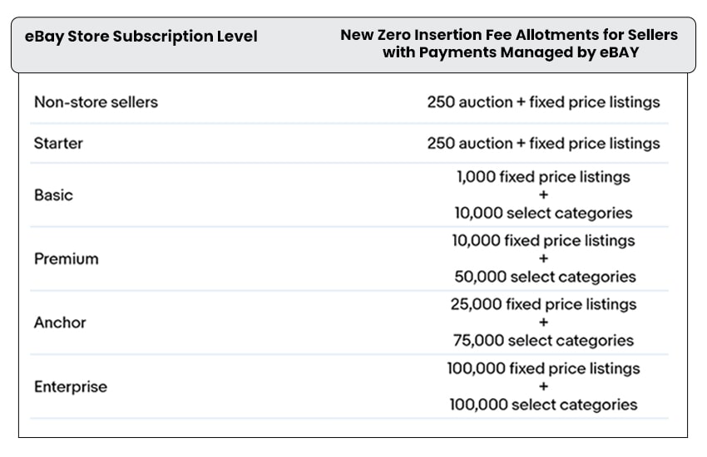The image size is (707, 457).
Task: Click '100,000 fixed price listings' text
Action: 543,368
